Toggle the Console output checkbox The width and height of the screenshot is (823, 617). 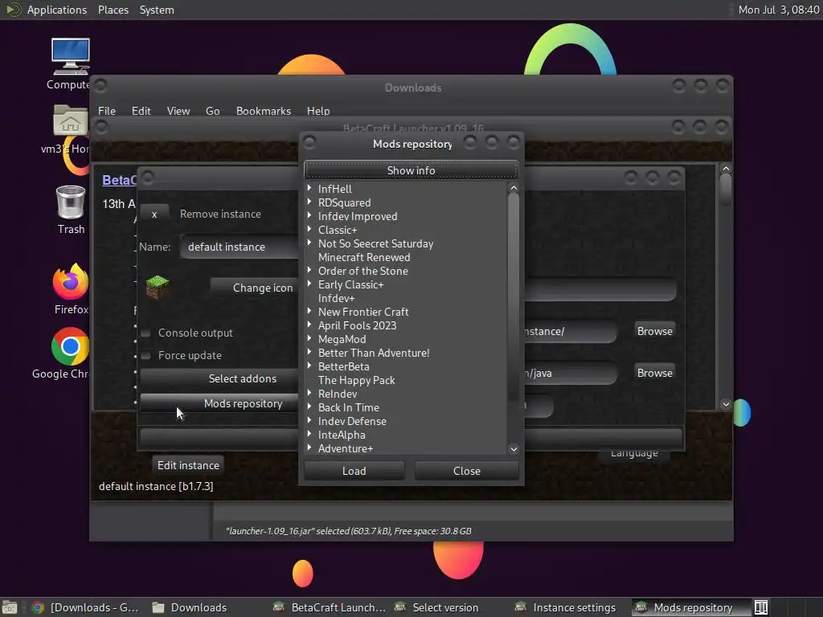[146, 333]
